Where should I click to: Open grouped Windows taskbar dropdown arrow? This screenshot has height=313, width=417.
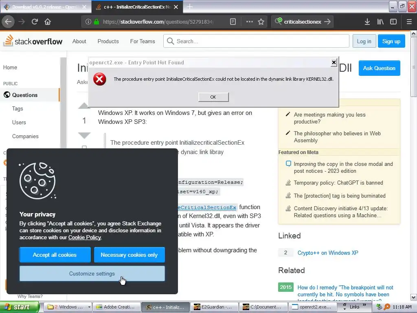[89, 307]
